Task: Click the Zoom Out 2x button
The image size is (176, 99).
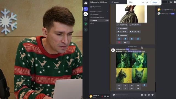Action: click(122, 32)
